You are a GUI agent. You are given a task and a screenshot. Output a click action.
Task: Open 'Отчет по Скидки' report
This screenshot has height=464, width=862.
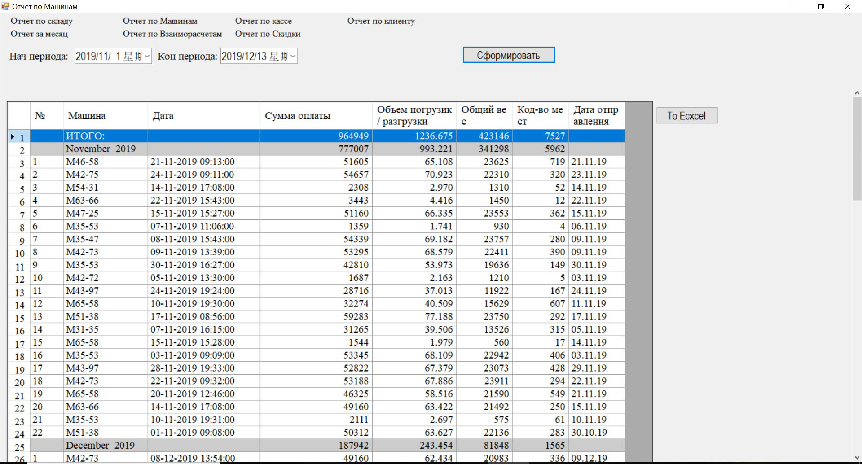coord(268,34)
